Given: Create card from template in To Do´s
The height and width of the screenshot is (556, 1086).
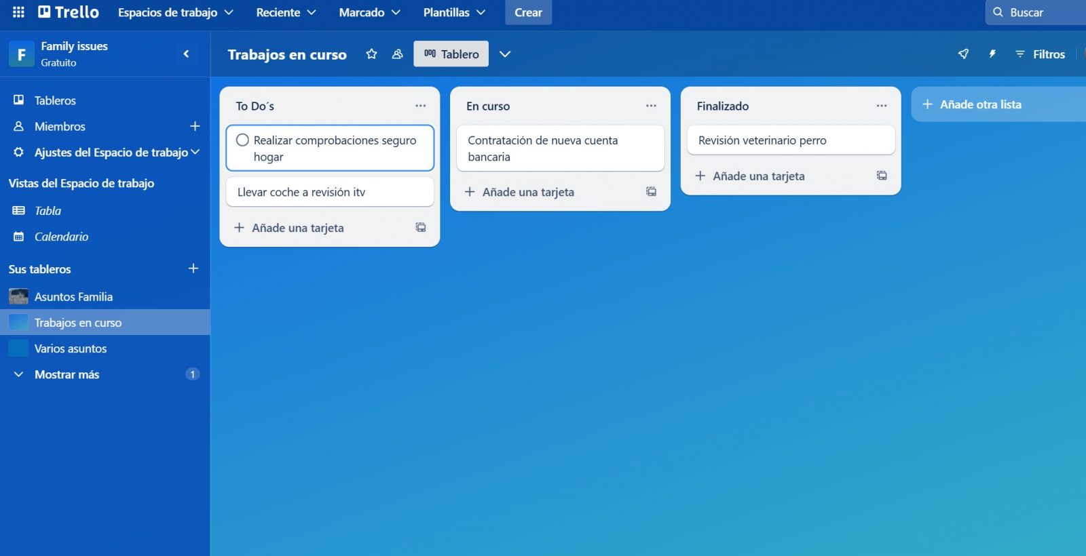Looking at the screenshot, I should (x=421, y=228).
